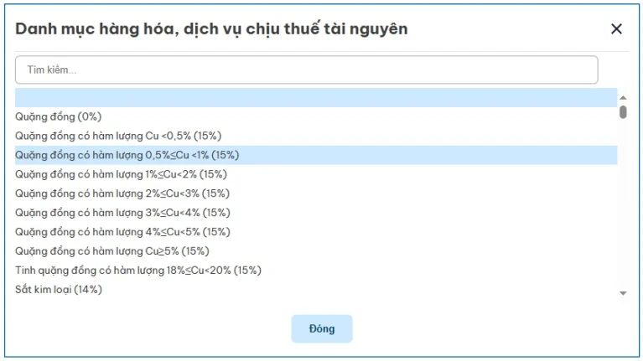Select Quặng đồng hàm lượng 4%≤Cu<5%

tap(122, 232)
